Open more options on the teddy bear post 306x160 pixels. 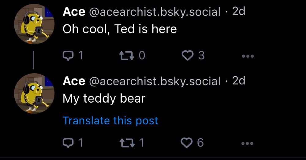point(248,143)
